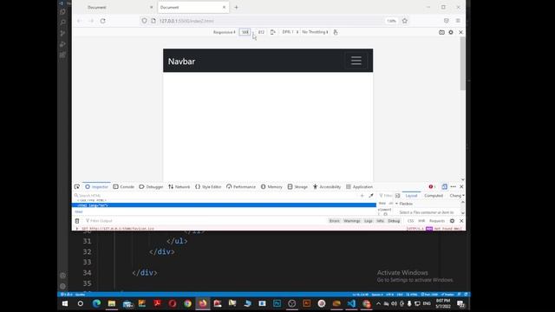This screenshot has height=312, width=555.
Task: Pick an element from the page
Action: 77,187
